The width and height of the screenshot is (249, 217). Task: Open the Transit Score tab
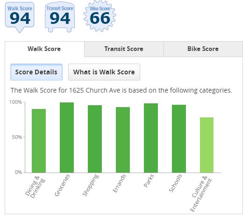coord(124,49)
